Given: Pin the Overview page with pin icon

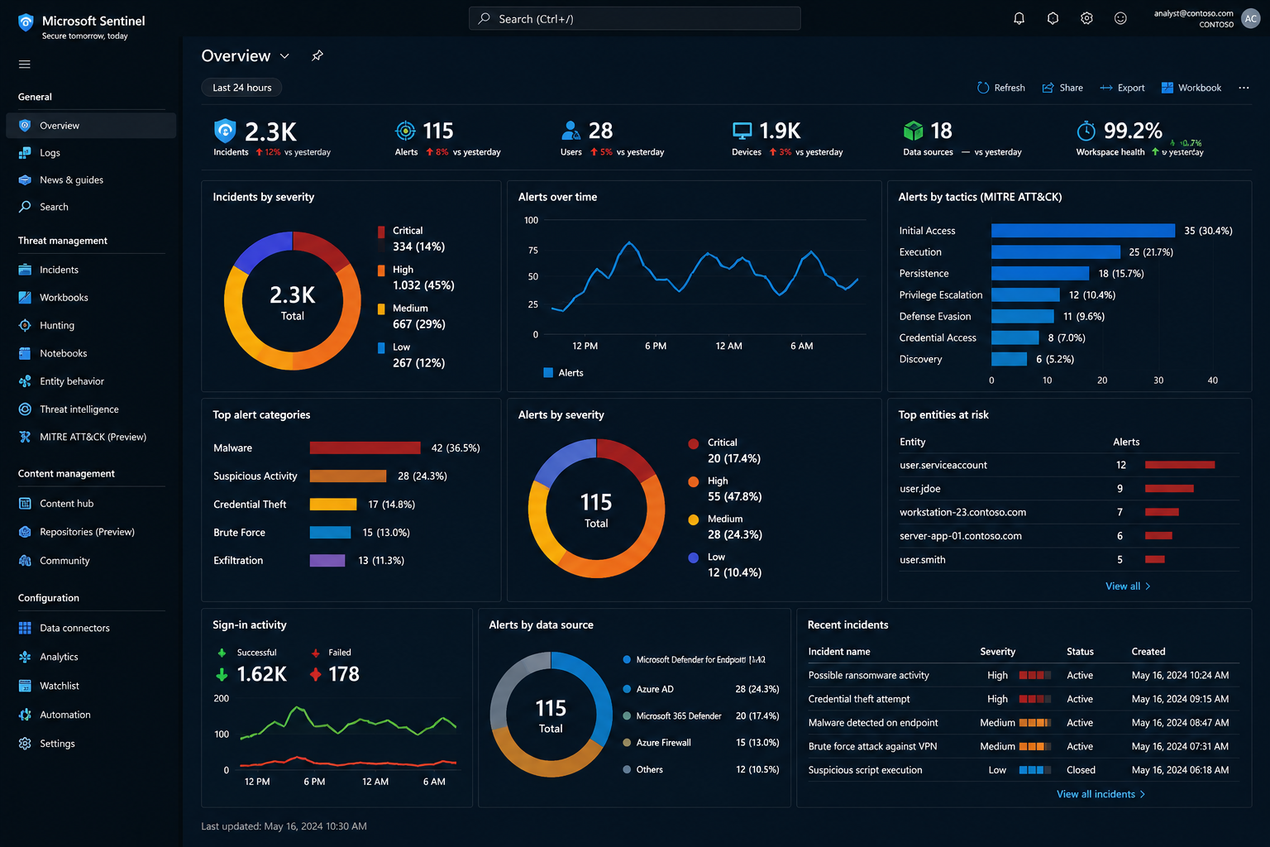Looking at the screenshot, I should coord(317,55).
